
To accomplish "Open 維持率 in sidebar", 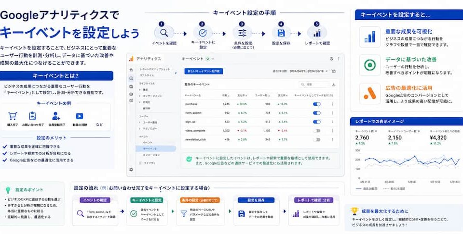I will [x=147, y=108].
